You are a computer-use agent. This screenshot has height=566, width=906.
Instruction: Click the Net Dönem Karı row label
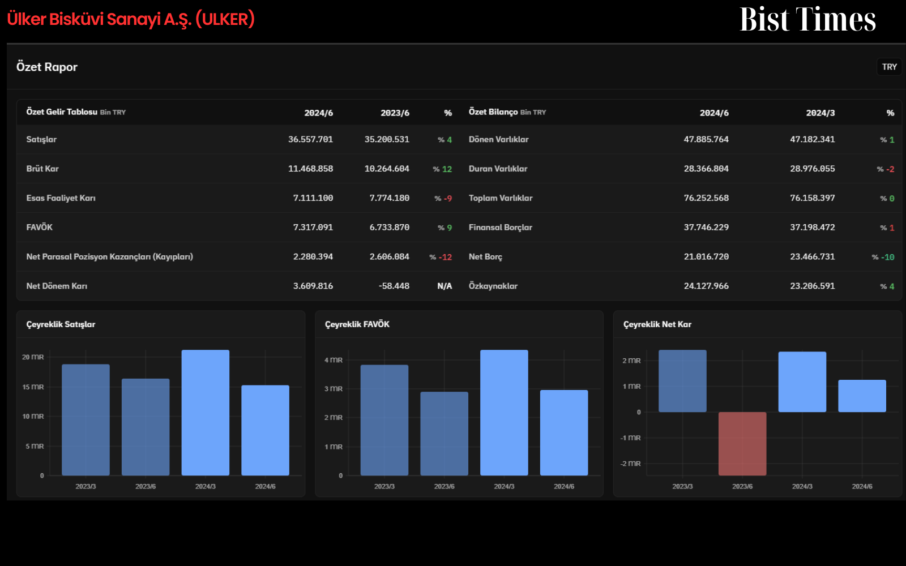57,286
